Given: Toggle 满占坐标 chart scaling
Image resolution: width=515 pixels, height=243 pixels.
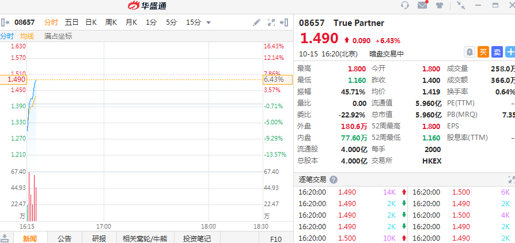Looking at the screenshot, I should [x=58, y=36].
